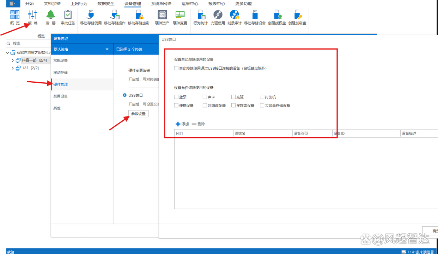The height and width of the screenshot is (254, 438).
Task: Sort by the 设备描述 column header
Action: click(419, 133)
